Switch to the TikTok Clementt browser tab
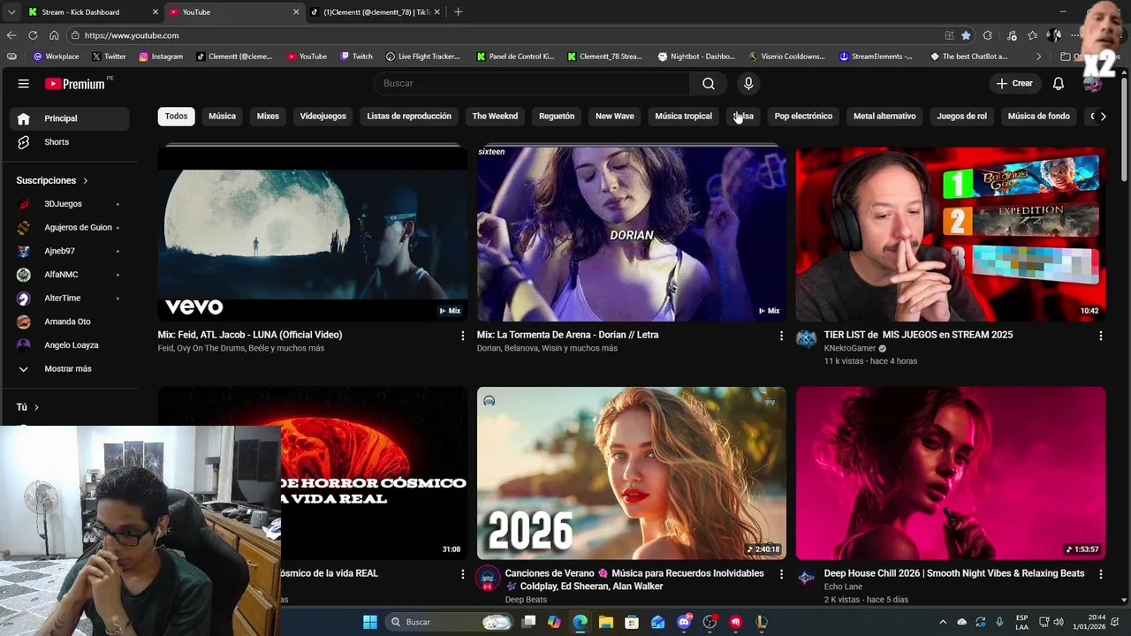Image resolution: width=1131 pixels, height=636 pixels. tap(376, 12)
